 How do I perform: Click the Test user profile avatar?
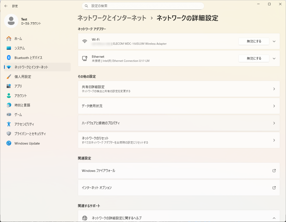(x=11, y=21)
